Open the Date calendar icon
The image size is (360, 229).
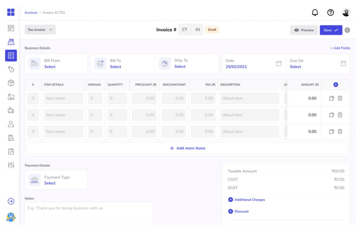click(279, 63)
